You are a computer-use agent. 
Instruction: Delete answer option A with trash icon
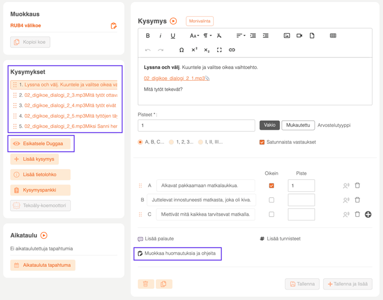coord(357,186)
